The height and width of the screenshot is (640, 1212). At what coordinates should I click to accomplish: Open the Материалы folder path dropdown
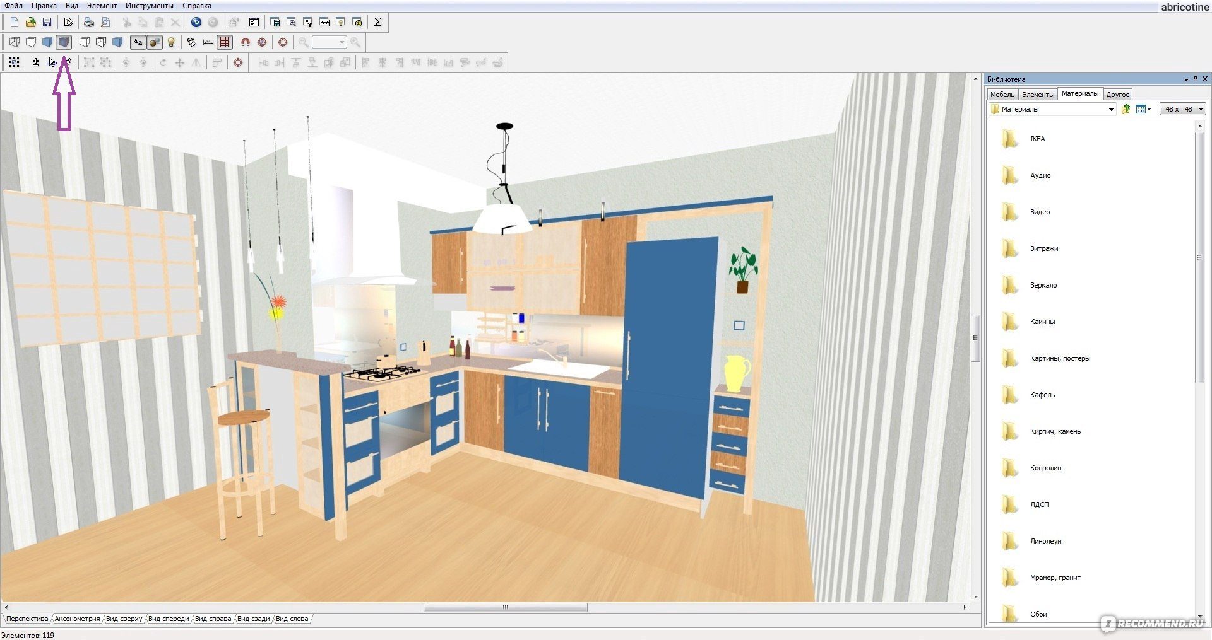point(1111,110)
